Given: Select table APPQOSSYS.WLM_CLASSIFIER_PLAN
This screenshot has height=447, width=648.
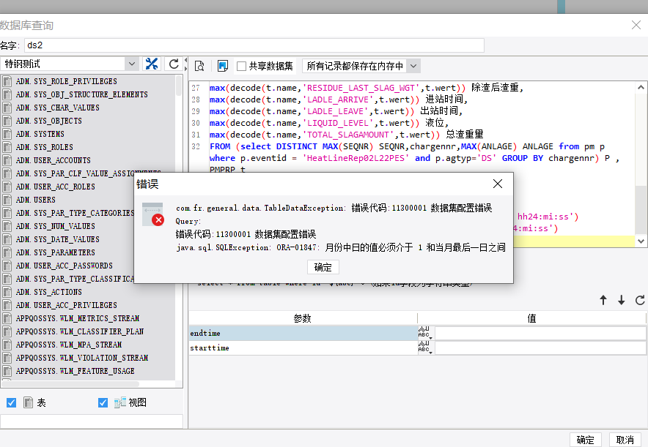Looking at the screenshot, I should 80,331.
